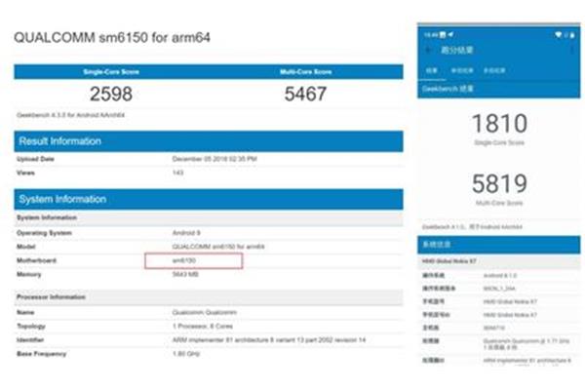This screenshot has height=390, width=585.
Task: Select the phone multi-core score 5819
Action: (x=499, y=183)
